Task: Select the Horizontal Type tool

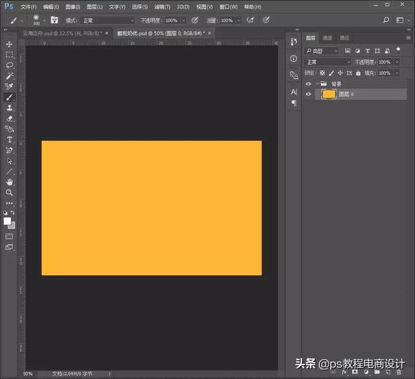Action: click(9, 140)
